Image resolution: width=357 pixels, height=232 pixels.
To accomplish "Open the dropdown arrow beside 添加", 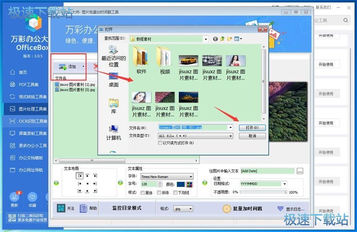I will point(83,66).
